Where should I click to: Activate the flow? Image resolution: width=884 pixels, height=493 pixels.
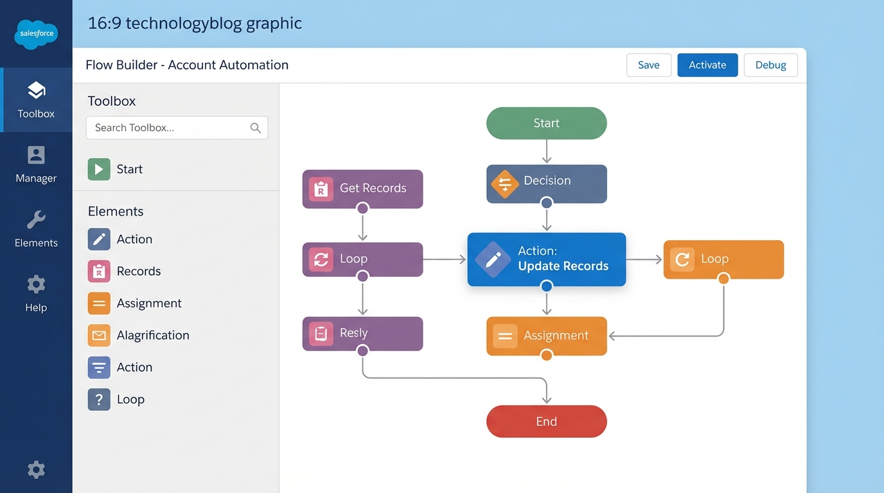[x=707, y=65]
